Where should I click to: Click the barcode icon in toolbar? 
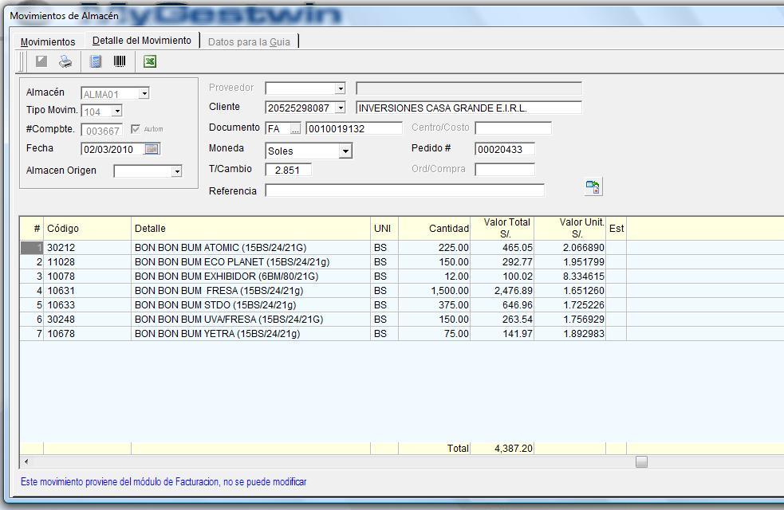tap(120, 61)
